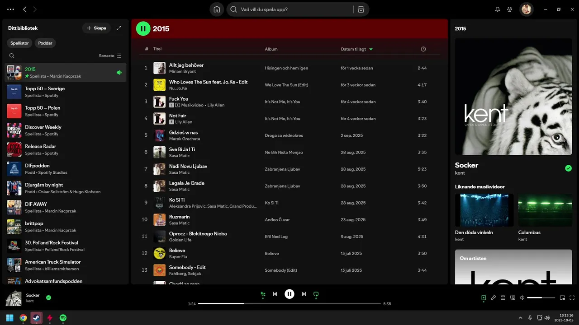Open American Truck Simulator playlist
Screen dimensions: 579x325
click(x=66, y=265)
